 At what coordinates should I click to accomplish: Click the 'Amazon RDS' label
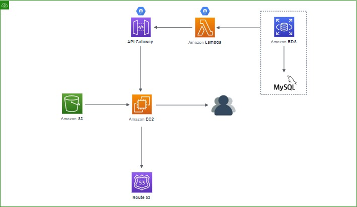point(283,42)
